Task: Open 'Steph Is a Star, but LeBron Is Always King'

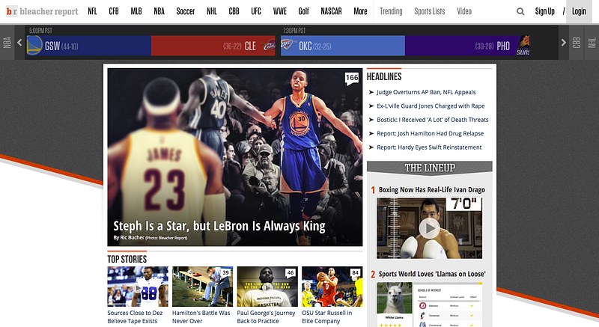Action: (219, 226)
